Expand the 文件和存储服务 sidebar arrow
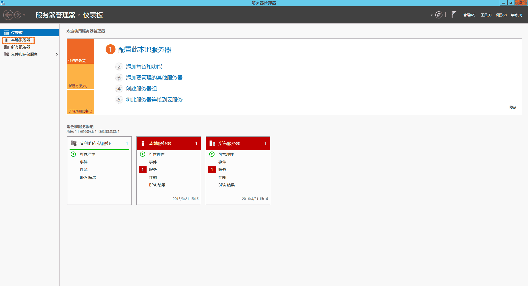528x286 pixels. (x=57, y=54)
